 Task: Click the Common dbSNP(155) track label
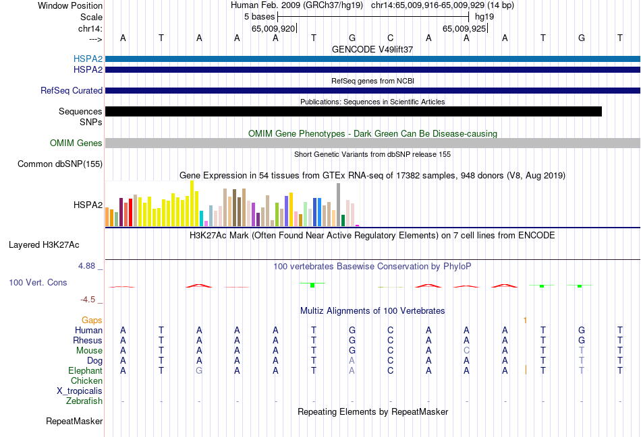(60, 164)
